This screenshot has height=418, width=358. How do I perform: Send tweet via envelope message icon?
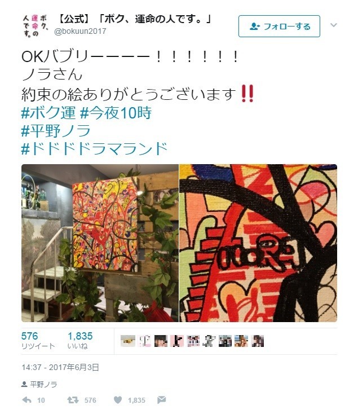161,399
